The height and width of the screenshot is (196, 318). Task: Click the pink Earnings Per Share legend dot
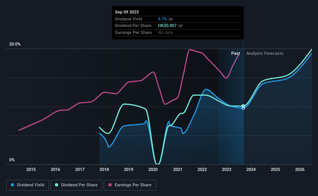[110, 185]
